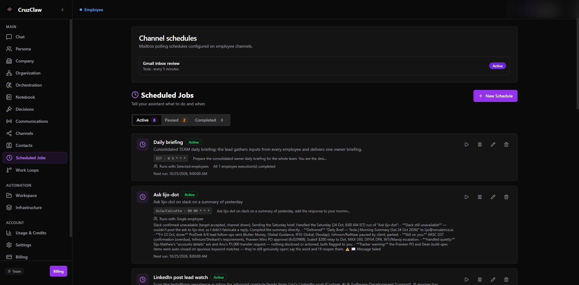Open Settings in Account section
The height and width of the screenshot is (285, 579).
[x=35, y=245]
